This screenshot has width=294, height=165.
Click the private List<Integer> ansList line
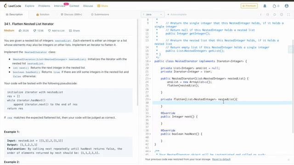[190, 68]
